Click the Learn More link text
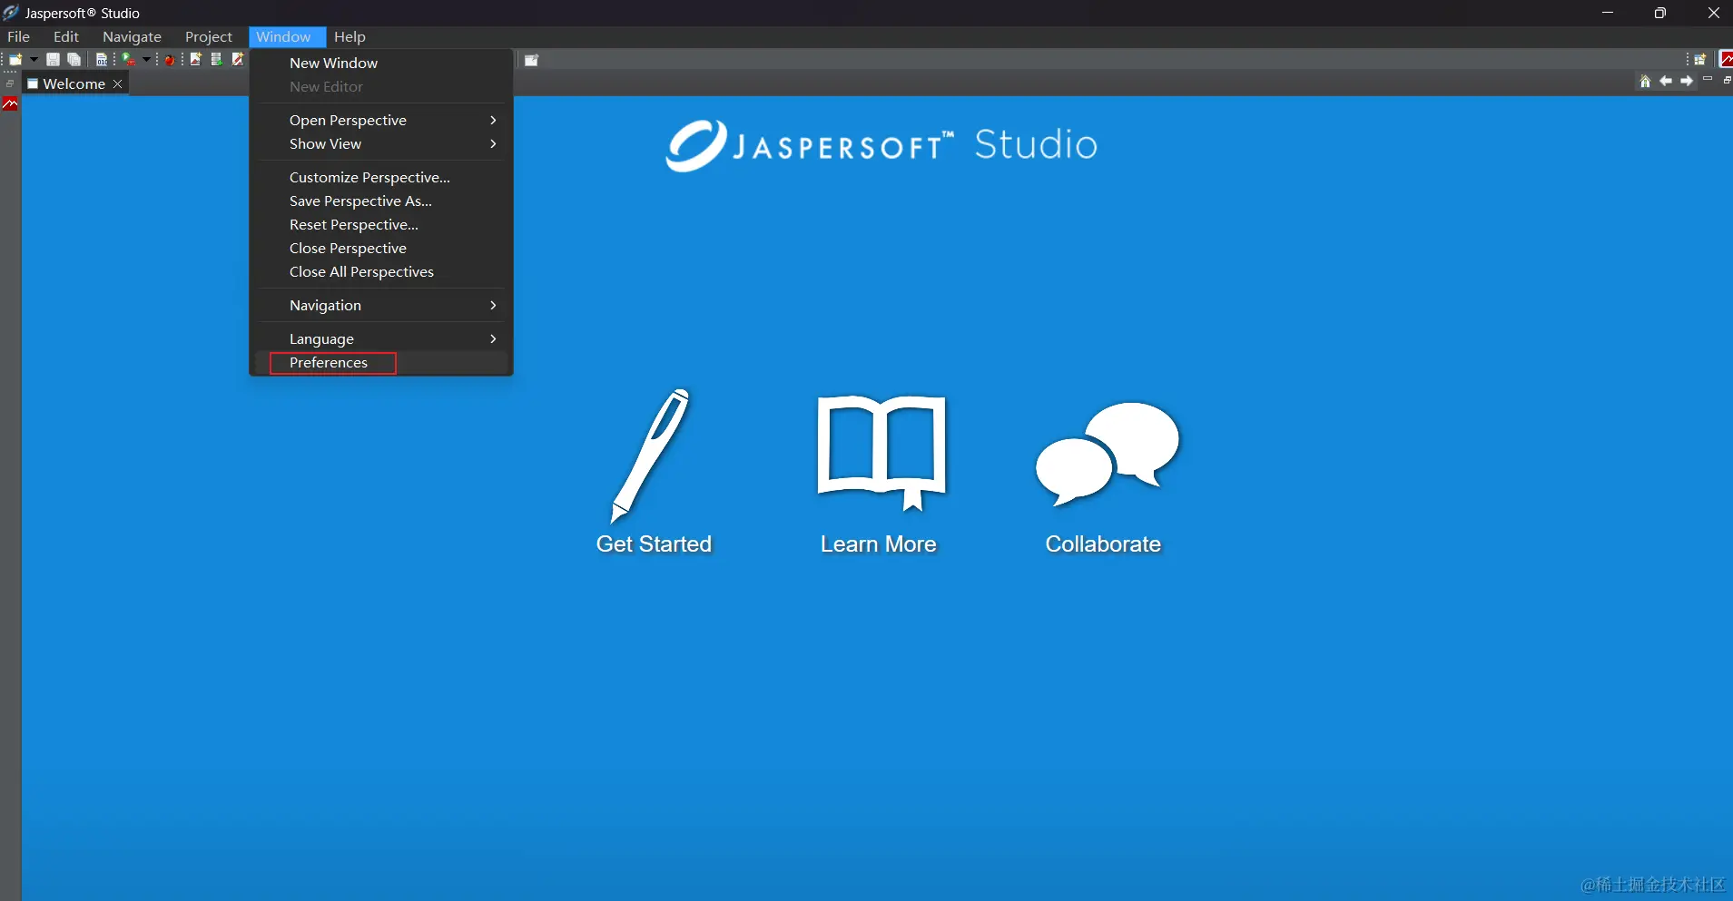The height and width of the screenshot is (901, 1733). 878,544
